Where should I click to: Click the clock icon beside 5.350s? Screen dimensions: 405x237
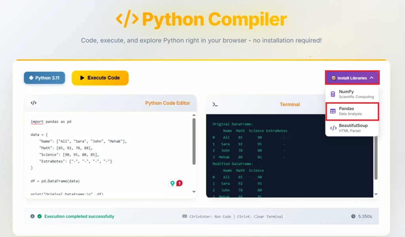coord(353,216)
